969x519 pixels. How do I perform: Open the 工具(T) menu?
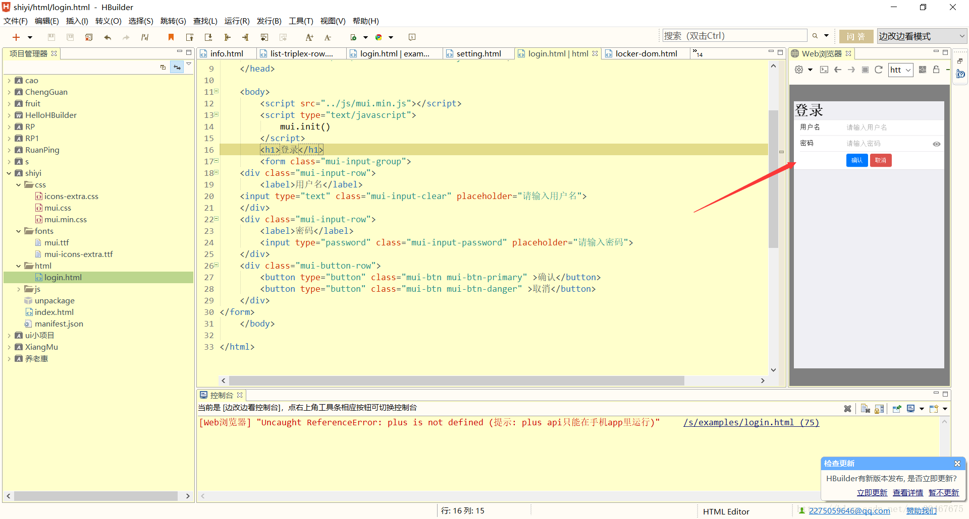pyautogui.click(x=301, y=21)
